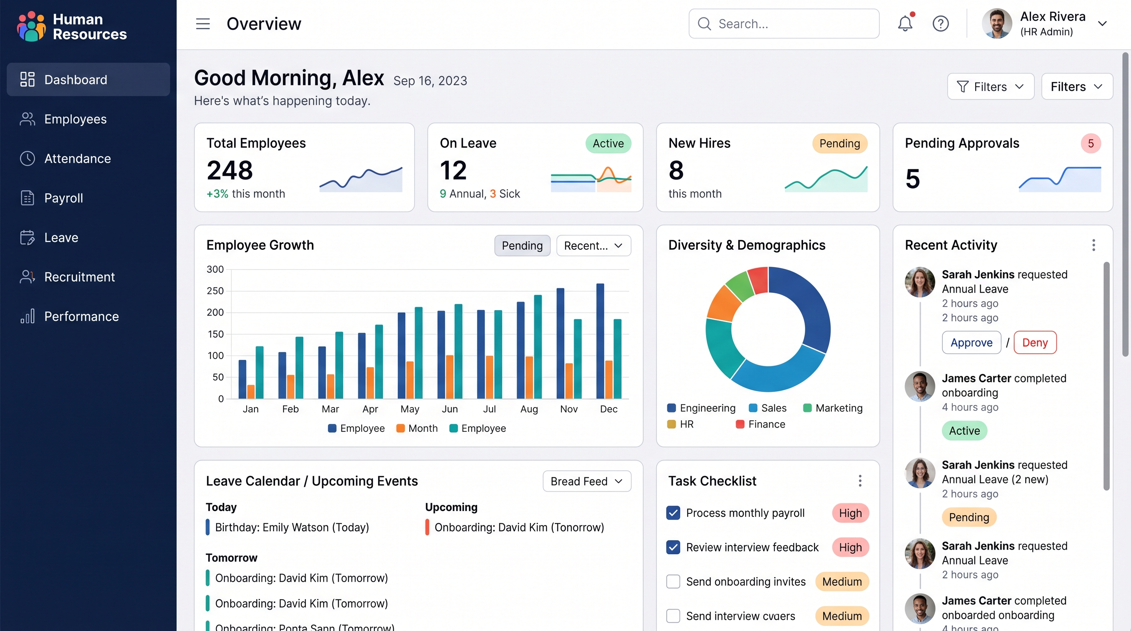Check Send onboarding invites task
The height and width of the screenshot is (631, 1131).
673,581
